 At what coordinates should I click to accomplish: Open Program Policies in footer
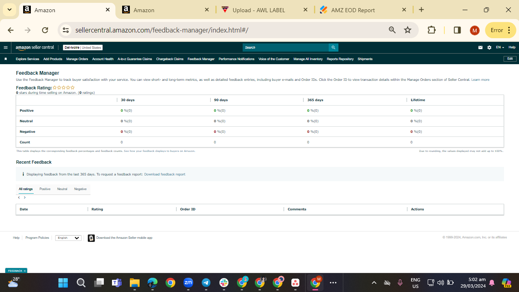[37, 238]
